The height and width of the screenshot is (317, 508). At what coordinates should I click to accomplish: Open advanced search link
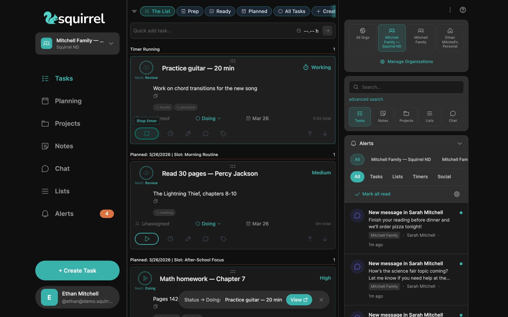point(366,99)
